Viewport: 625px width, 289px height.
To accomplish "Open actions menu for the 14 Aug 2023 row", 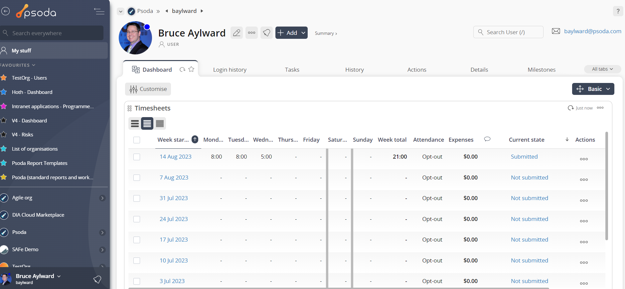I will [584, 159].
